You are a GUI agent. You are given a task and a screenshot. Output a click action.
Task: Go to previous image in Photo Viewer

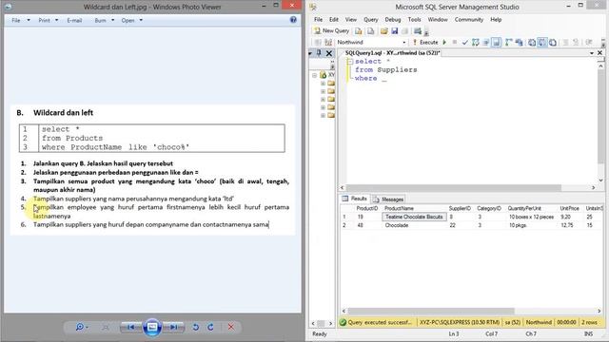pyautogui.click(x=130, y=327)
